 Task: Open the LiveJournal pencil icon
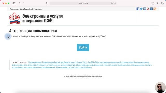pyautogui.click(x=151, y=9)
